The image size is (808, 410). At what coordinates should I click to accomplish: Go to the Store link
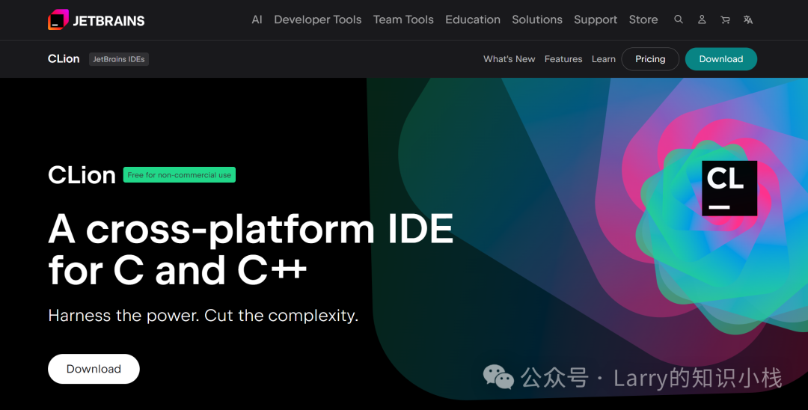pos(643,19)
